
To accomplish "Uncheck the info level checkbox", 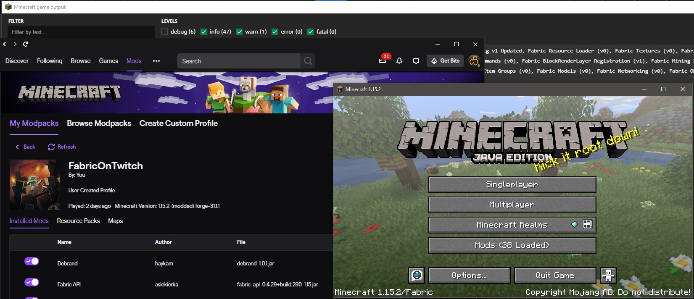I will click(204, 32).
